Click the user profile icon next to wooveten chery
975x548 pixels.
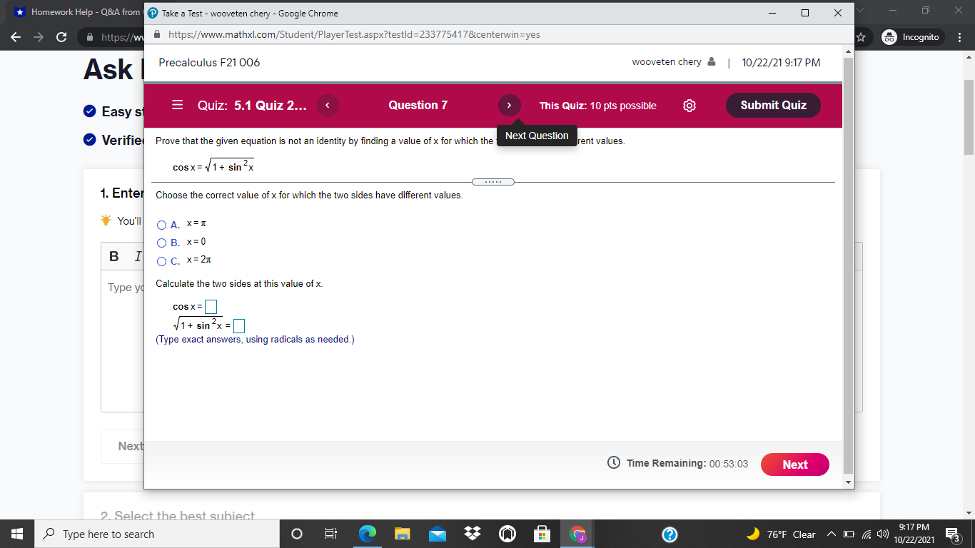point(711,62)
